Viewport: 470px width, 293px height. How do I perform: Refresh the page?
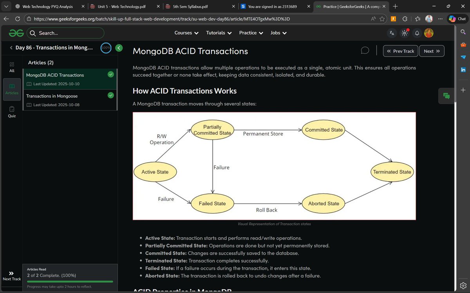coord(18,19)
